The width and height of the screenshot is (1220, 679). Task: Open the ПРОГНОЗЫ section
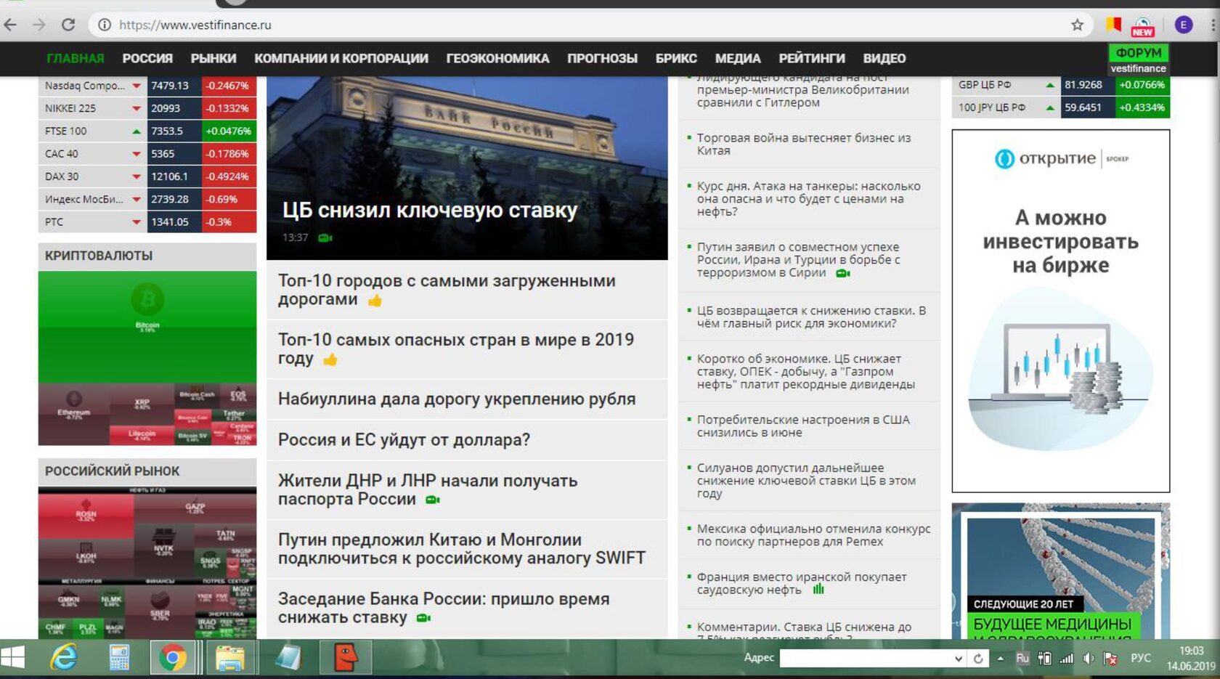602,58
